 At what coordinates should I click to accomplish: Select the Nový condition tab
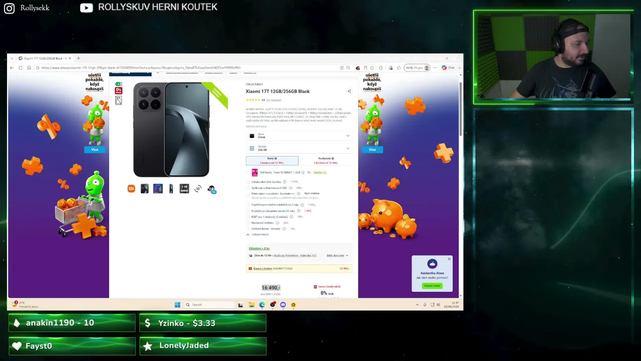tap(272, 160)
